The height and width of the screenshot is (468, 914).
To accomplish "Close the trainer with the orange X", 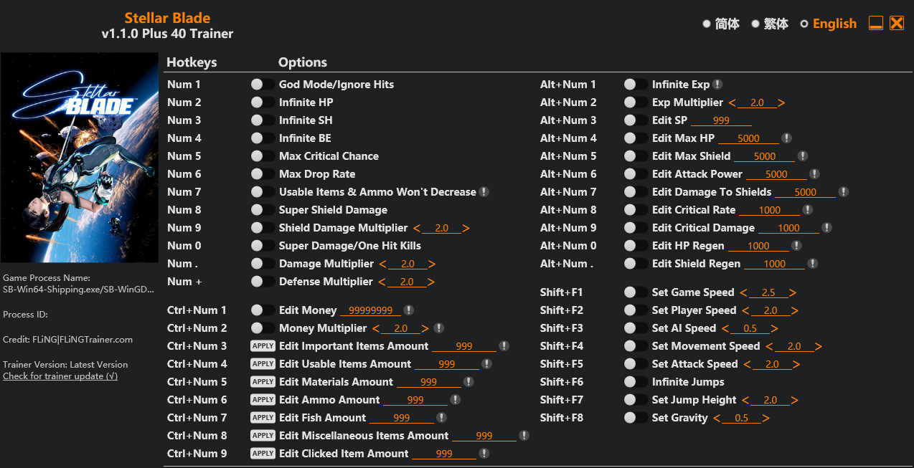I will coord(897,23).
